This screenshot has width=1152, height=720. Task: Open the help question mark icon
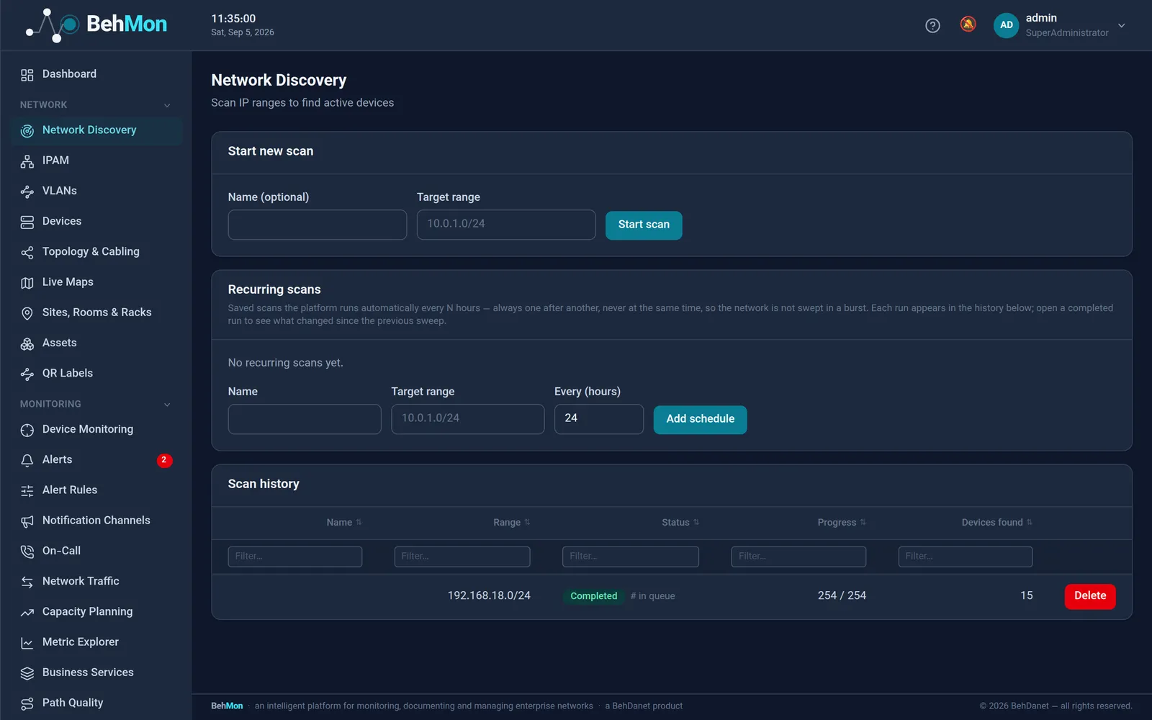(x=932, y=25)
